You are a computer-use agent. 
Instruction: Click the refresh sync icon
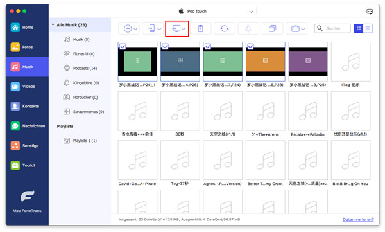click(x=225, y=28)
